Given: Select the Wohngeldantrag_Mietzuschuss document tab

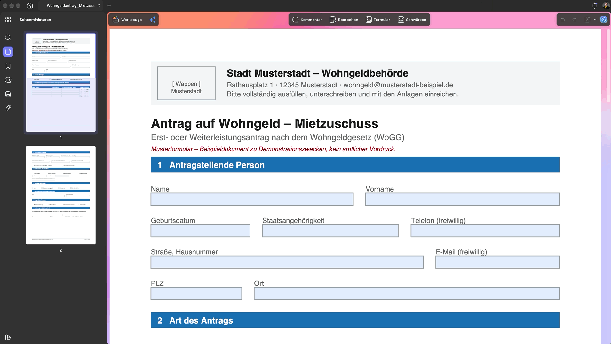Looking at the screenshot, I should (70, 6).
